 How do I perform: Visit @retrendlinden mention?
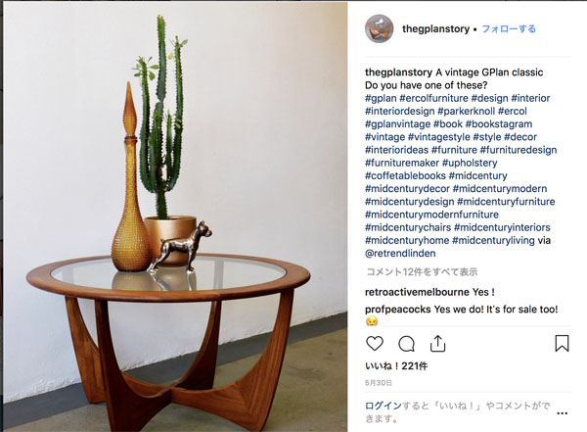coord(400,254)
